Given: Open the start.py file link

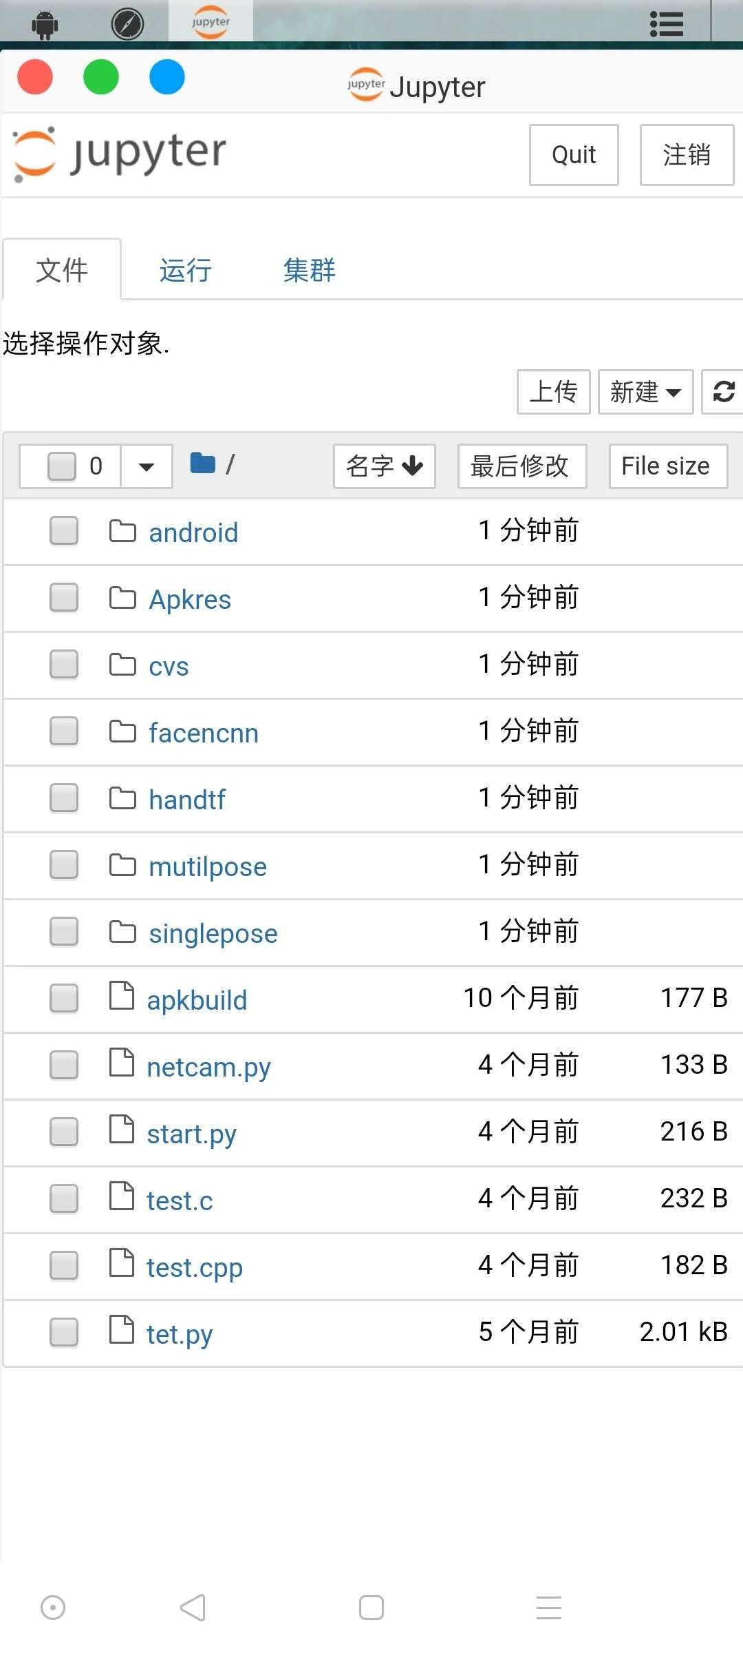Looking at the screenshot, I should click(x=192, y=1133).
